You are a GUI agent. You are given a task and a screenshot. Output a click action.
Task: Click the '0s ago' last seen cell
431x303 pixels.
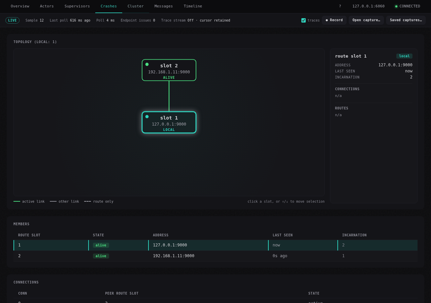(x=280, y=256)
